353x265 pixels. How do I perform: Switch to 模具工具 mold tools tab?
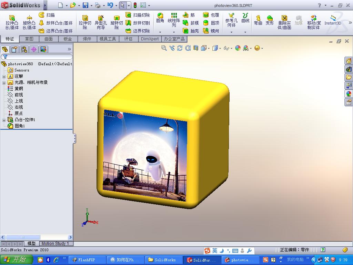point(108,39)
